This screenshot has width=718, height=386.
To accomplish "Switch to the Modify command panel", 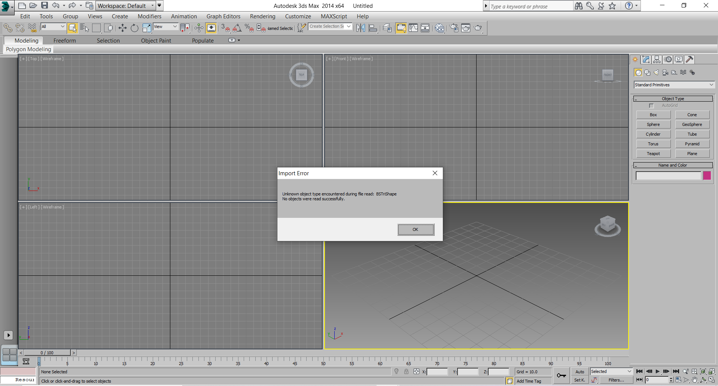I will (x=646, y=59).
